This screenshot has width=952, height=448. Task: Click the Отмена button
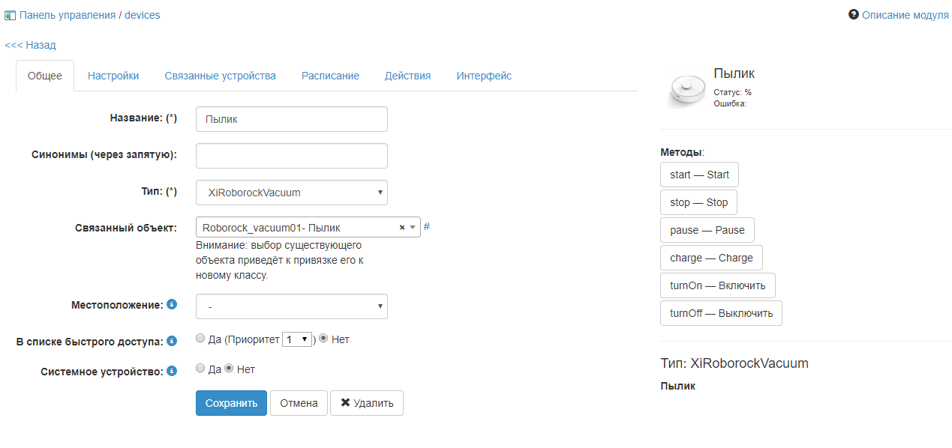tap(299, 403)
